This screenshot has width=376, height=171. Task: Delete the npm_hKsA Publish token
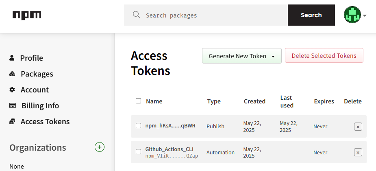358,127
